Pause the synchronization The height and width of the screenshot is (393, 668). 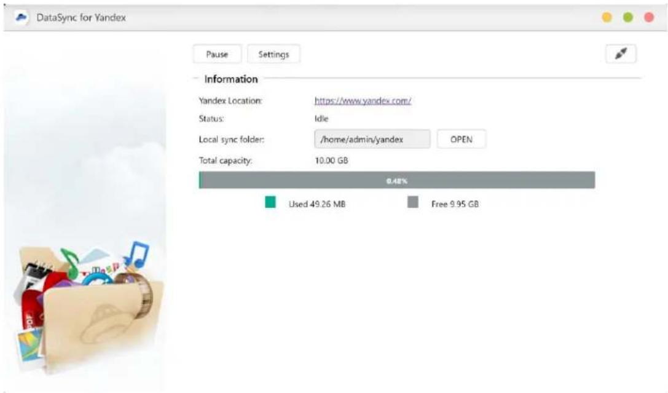pos(217,54)
